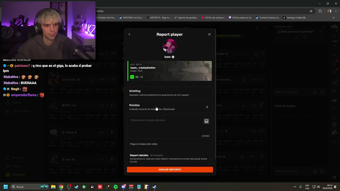Image resolution: width=340 pixels, height=191 pixels.
Task: Open the Chrome three-dot menu
Action: coord(335,11)
